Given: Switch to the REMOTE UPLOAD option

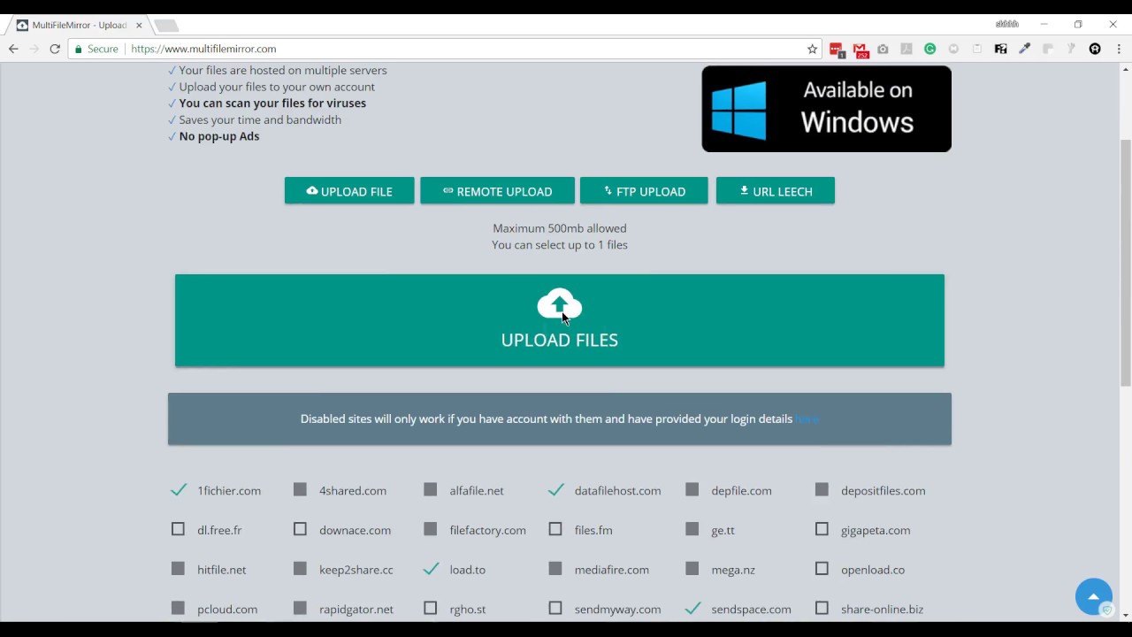Looking at the screenshot, I should 497,191.
